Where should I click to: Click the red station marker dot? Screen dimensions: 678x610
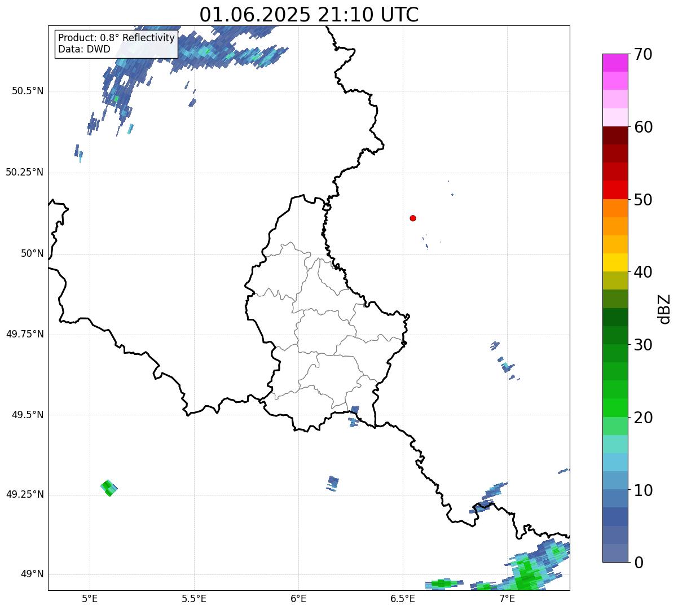413,218
